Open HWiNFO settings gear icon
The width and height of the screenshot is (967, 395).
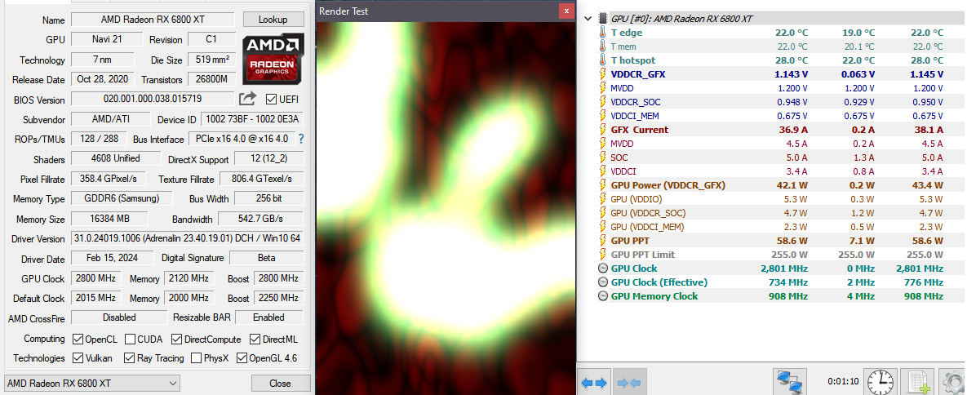click(953, 382)
